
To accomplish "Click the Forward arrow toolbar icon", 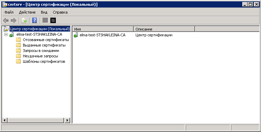I will tap(14, 21).
